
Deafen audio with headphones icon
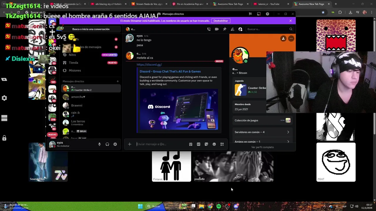107,144
